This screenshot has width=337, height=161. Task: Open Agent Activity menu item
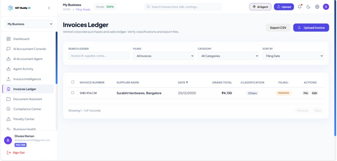(x=28, y=69)
